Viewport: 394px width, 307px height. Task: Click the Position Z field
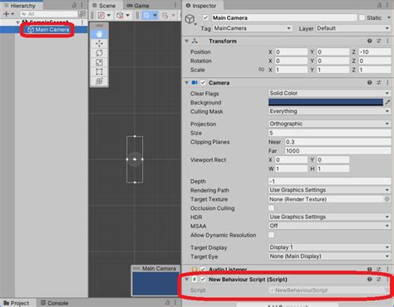coord(375,51)
